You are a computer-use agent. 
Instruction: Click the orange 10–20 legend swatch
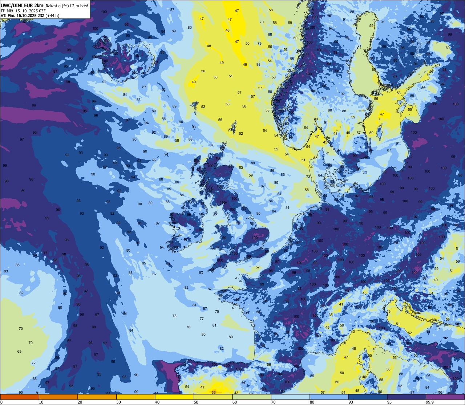tap(58, 397)
